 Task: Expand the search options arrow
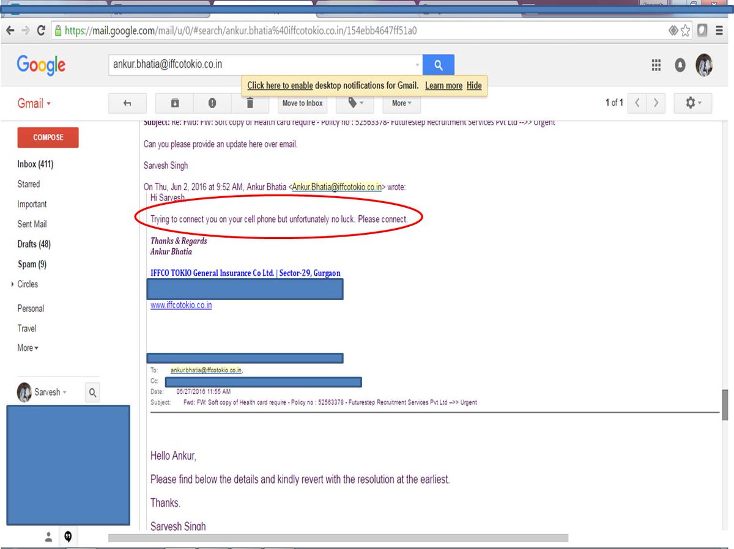[418, 65]
